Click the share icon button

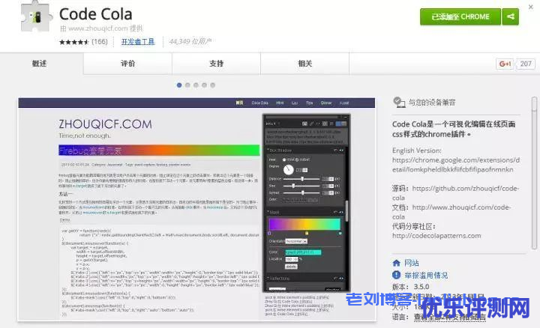click(510, 16)
